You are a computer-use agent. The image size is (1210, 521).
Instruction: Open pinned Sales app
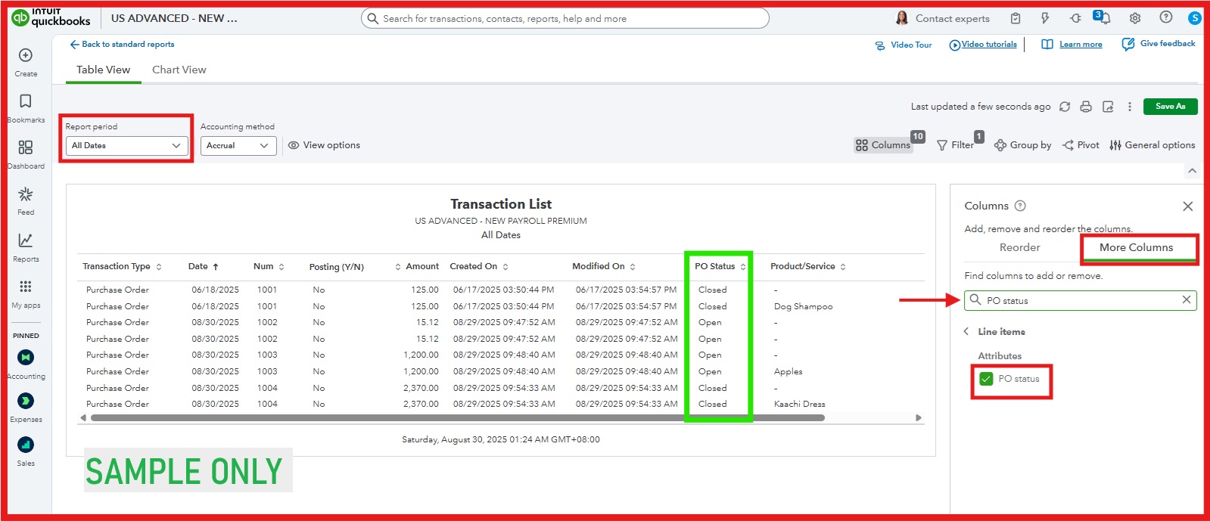(x=26, y=451)
